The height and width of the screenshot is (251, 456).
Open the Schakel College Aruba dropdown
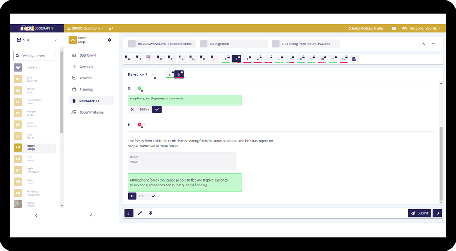pyautogui.click(x=367, y=28)
